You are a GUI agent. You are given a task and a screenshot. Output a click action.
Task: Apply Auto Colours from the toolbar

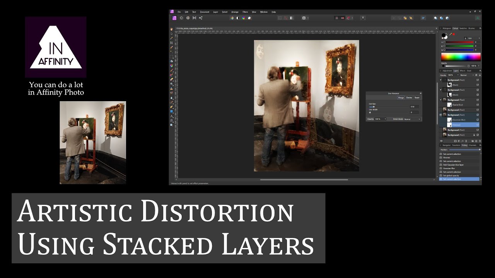coord(243,18)
